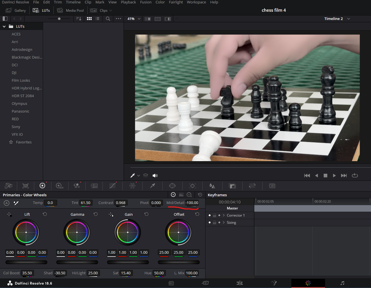Toggle the Corrector 1 lock icon

[214, 215]
